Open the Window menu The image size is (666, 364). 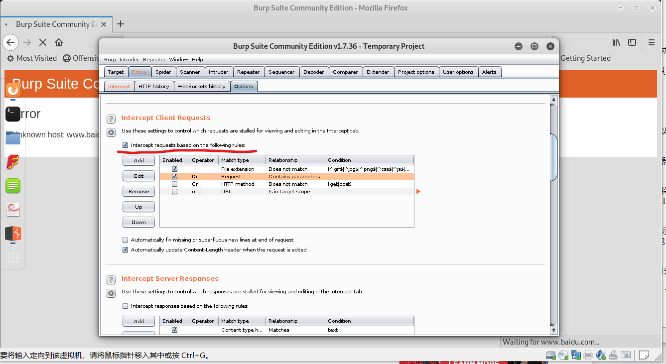pos(178,59)
